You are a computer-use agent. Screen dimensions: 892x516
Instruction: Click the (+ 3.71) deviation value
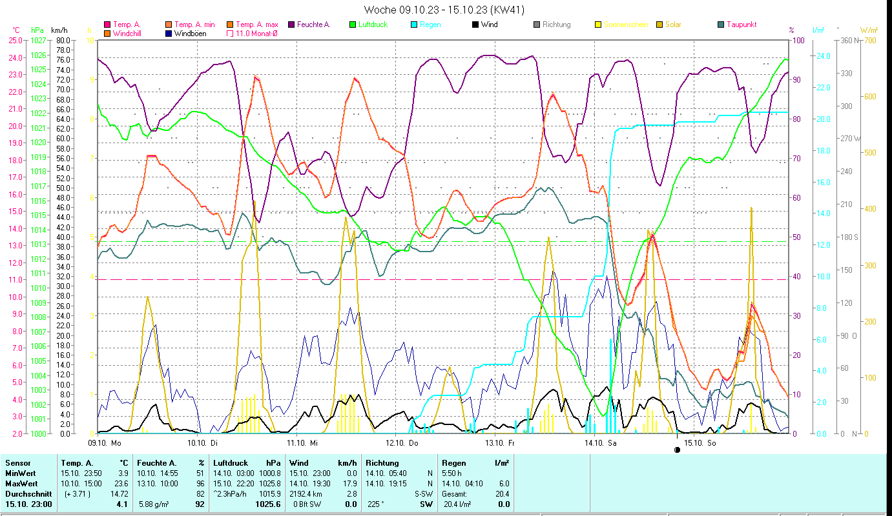pyautogui.click(x=78, y=493)
